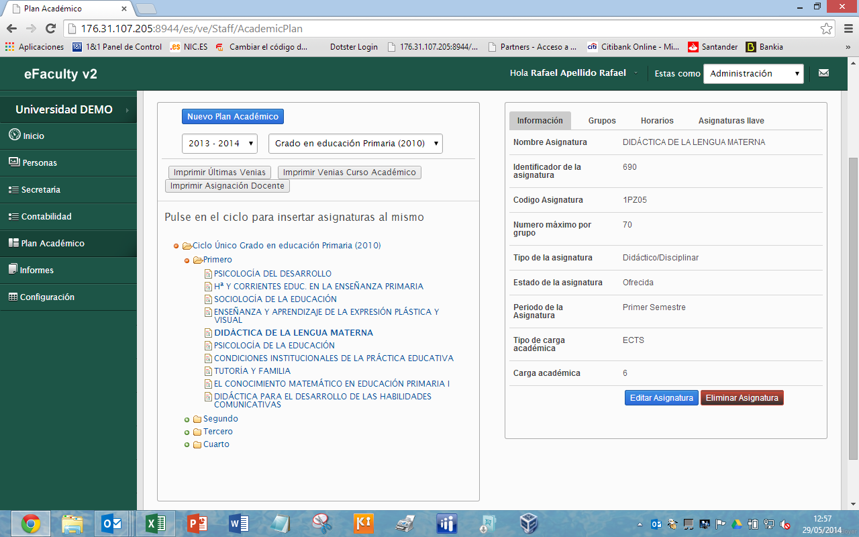Screen dimensions: 859x537
Task: Open the Chrome menu hamburger icon
Action: (x=847, y=29)
